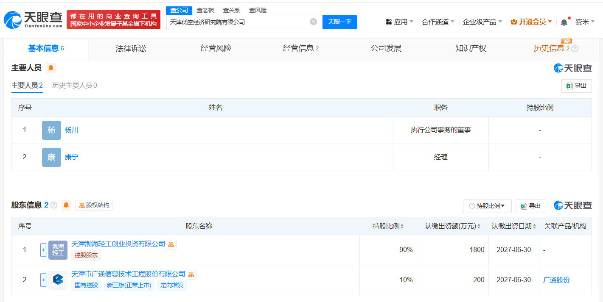Open the 持股比例 dropdown filter
This screenshot has width=603, height=302.
coord(487,206)
